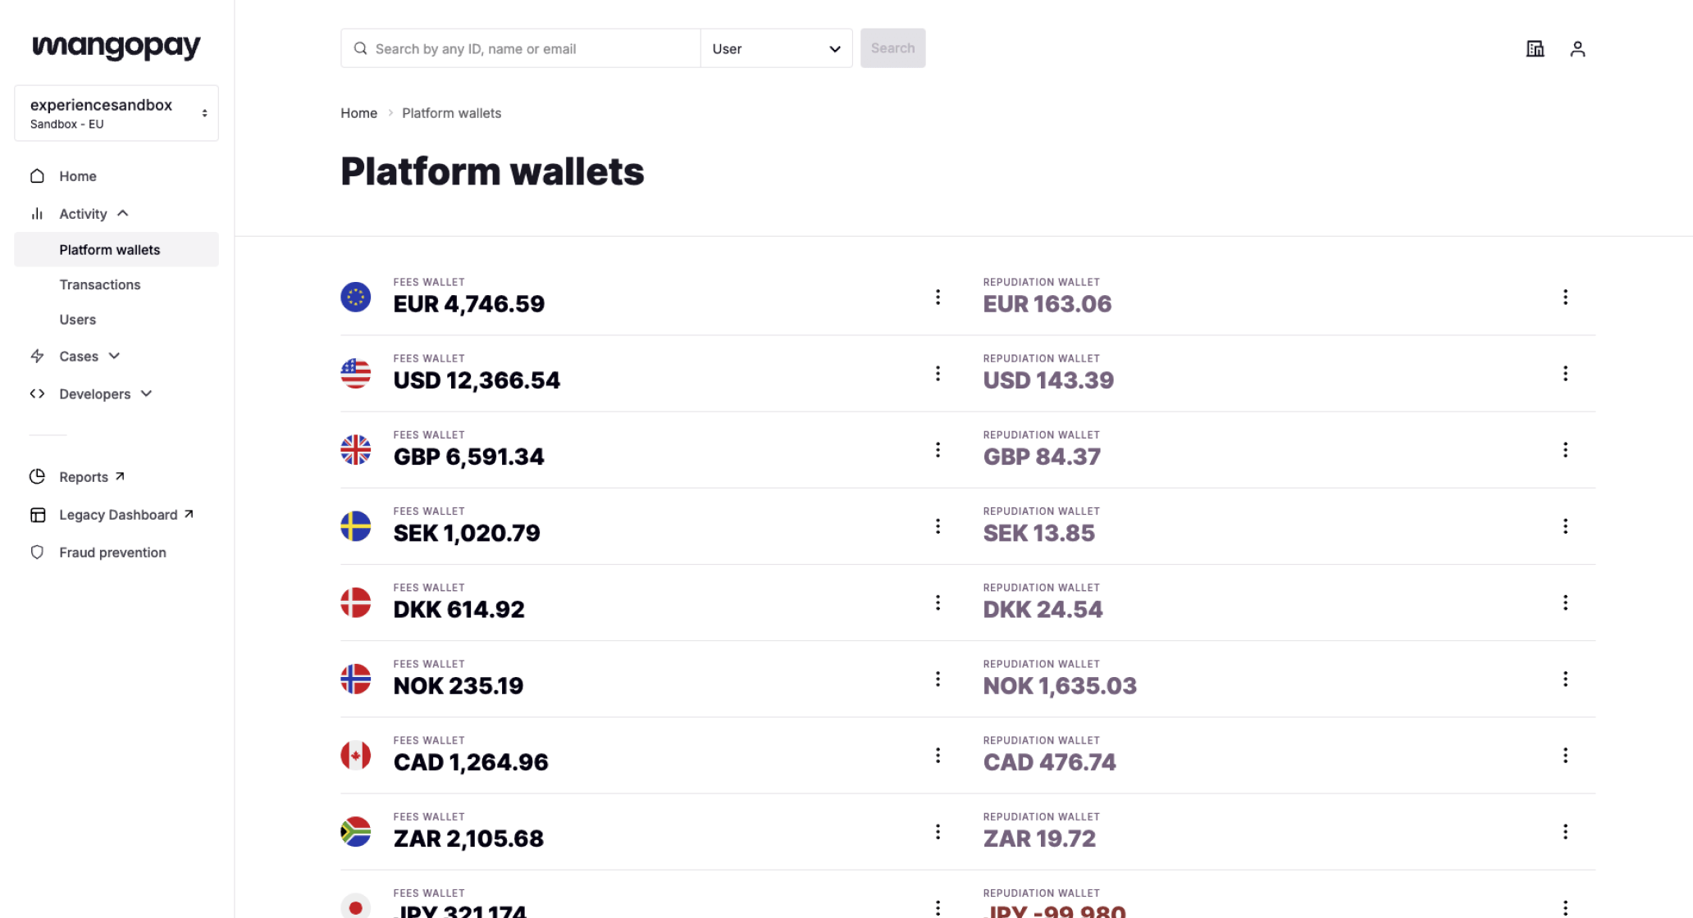The image size is (1693, 918).
Task: Click the NOK 1,635.03 repudiation amount
Action: (x=1060, y=686)
